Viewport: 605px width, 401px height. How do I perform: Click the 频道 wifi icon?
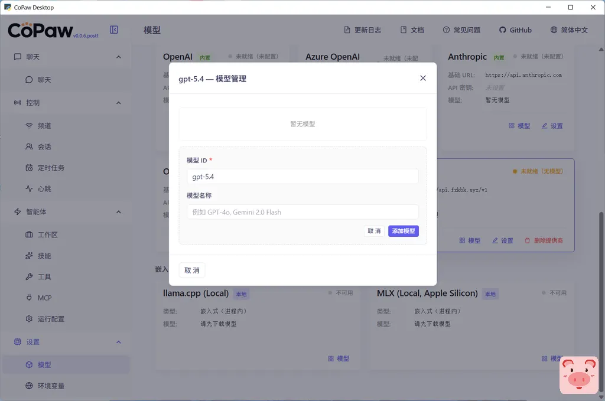(x=29, y=126)
